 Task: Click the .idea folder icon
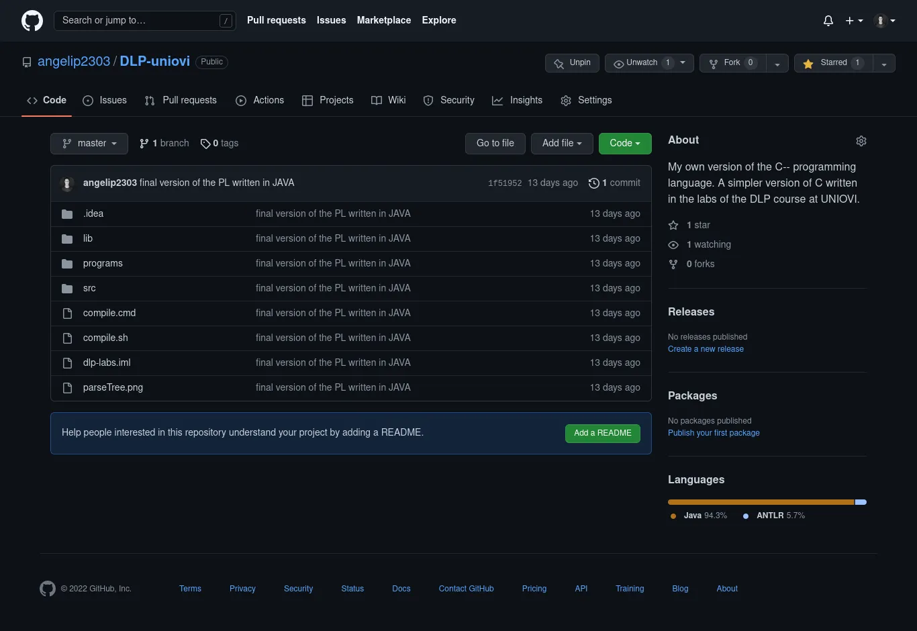67,214
